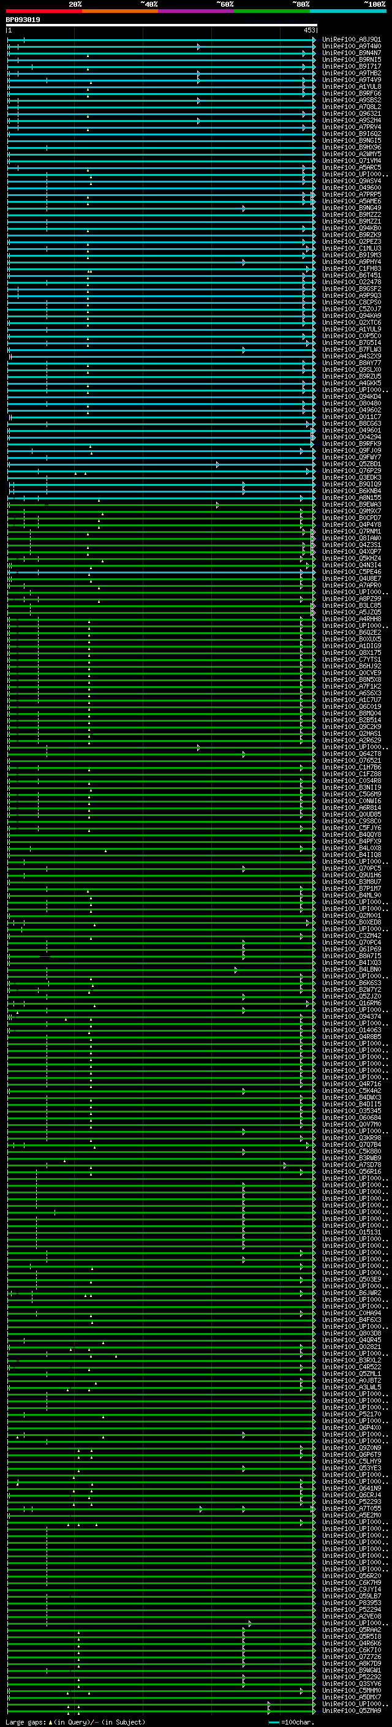Image resolution: width=392 pixels, height=1727 pixels.
Task: Select the UniRef100_Q71VM4 label
Action: tap(352, 161)
